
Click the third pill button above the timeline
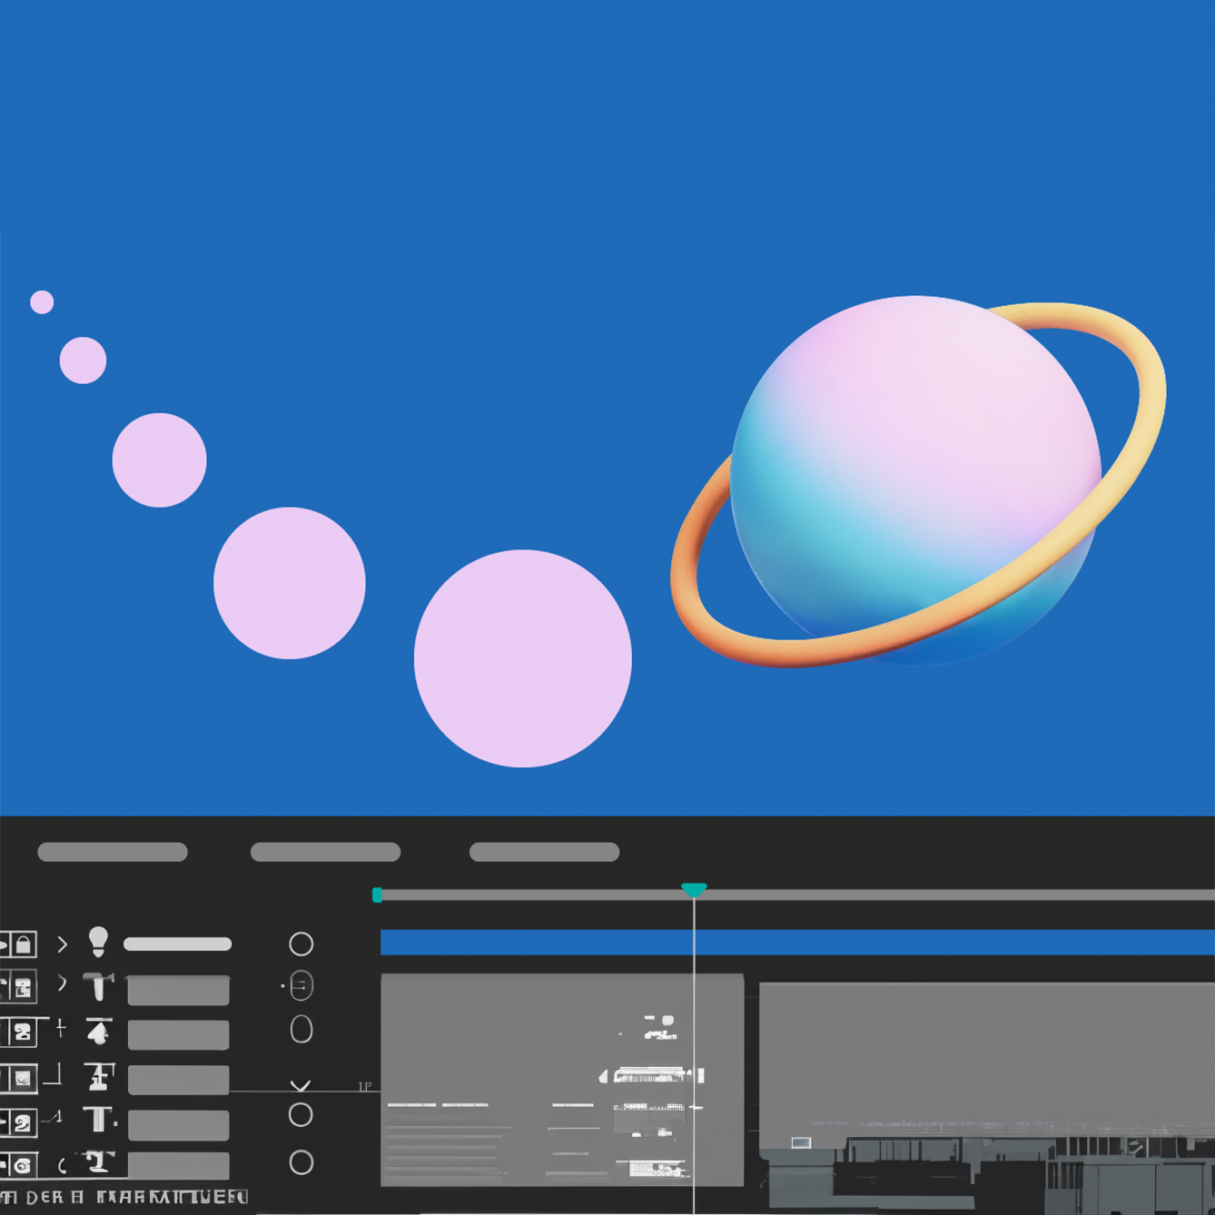(x=544, y=852)
